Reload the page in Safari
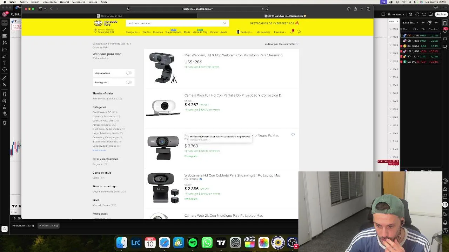Image resolution: width=449 pixels, height=252 pixels. 267,9
